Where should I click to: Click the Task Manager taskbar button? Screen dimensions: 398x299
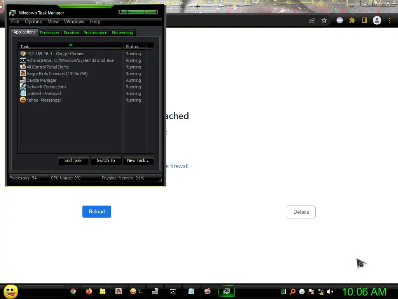point(227,291)
